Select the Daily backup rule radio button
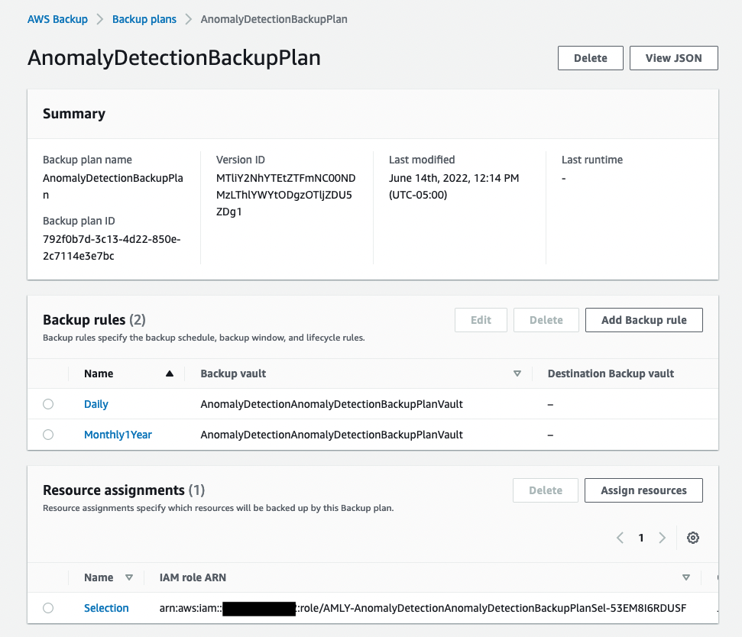The width and height of the screenshot is (742, 637). pos(48,403)
